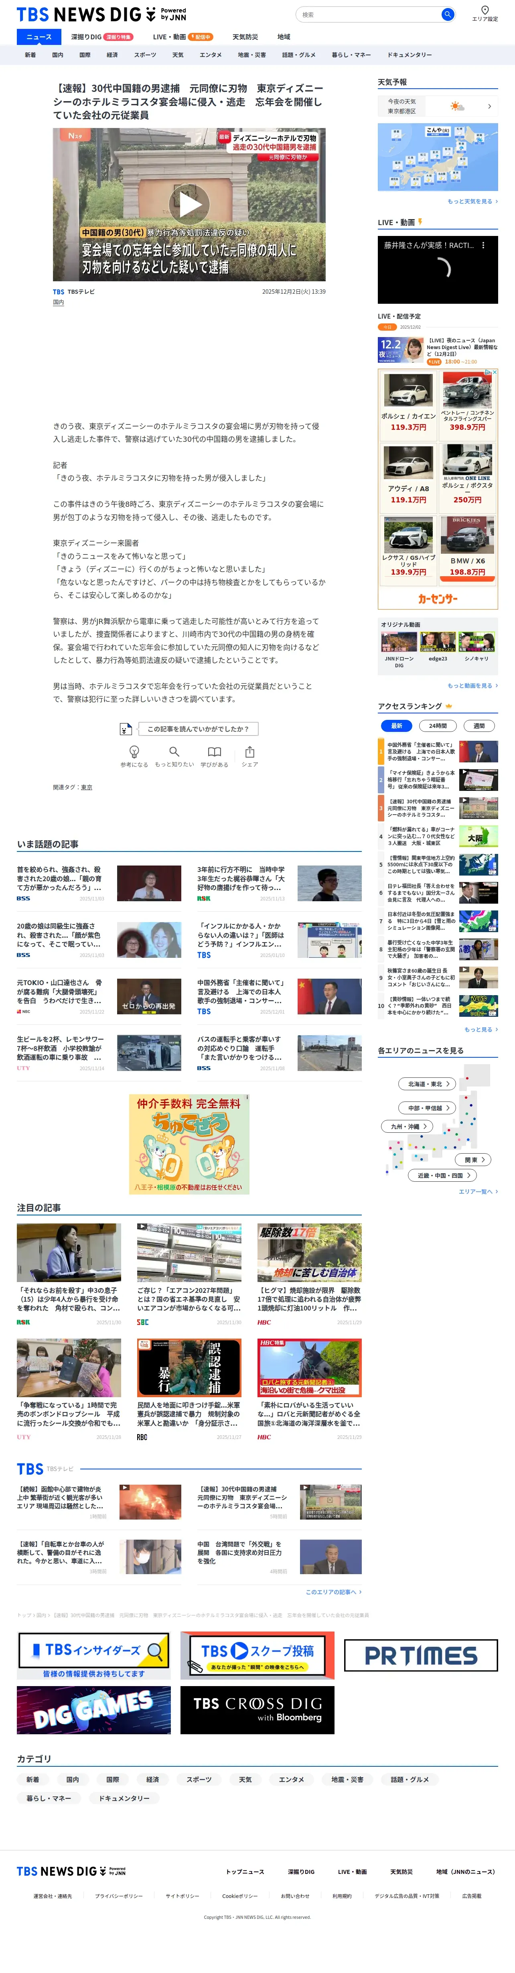Click もっと天気を見る link
The height and width of the screenshot is (1973, 515).
[x=472, y=201]
